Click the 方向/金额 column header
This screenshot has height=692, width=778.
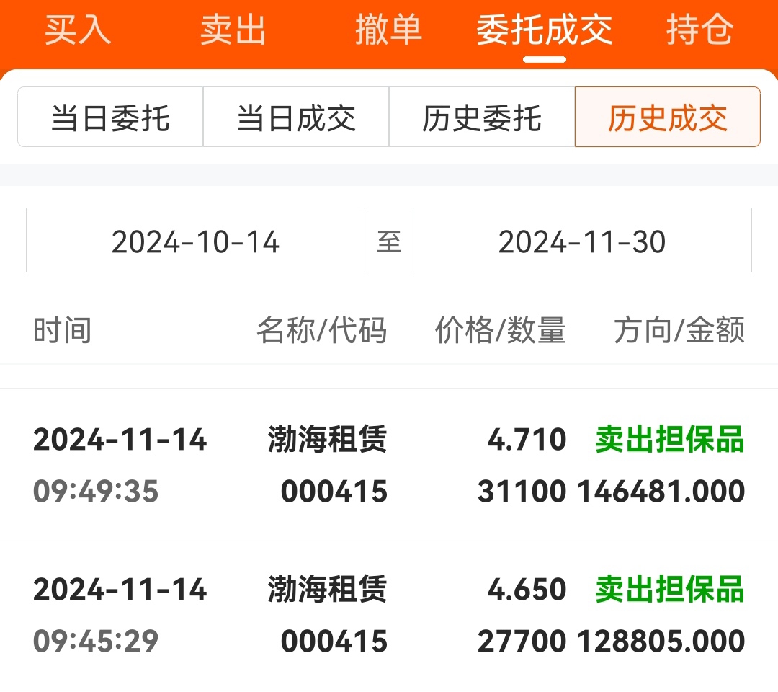[x=679, y=330]
